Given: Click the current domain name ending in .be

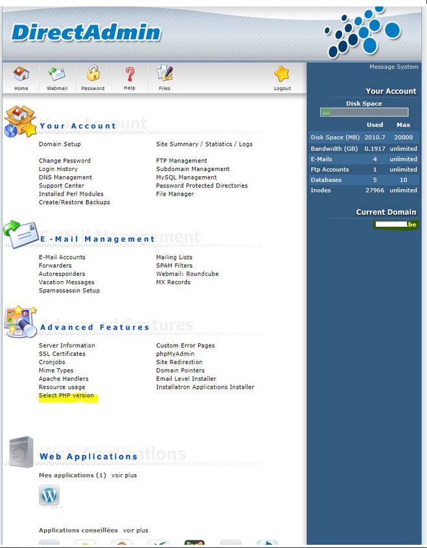Looking at the screenshot, I should pos(395,224).
